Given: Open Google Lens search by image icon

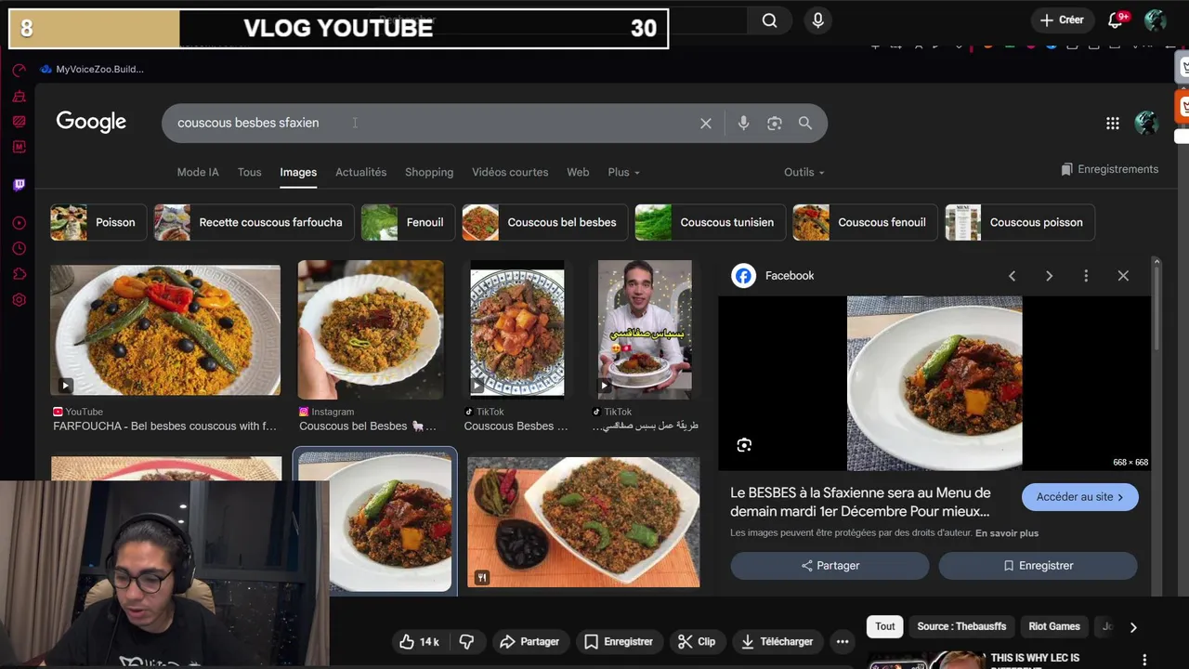Looking at the screenshot, I should point(774,123).
